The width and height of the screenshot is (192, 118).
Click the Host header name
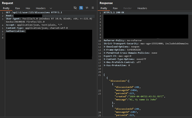(9, 16)
